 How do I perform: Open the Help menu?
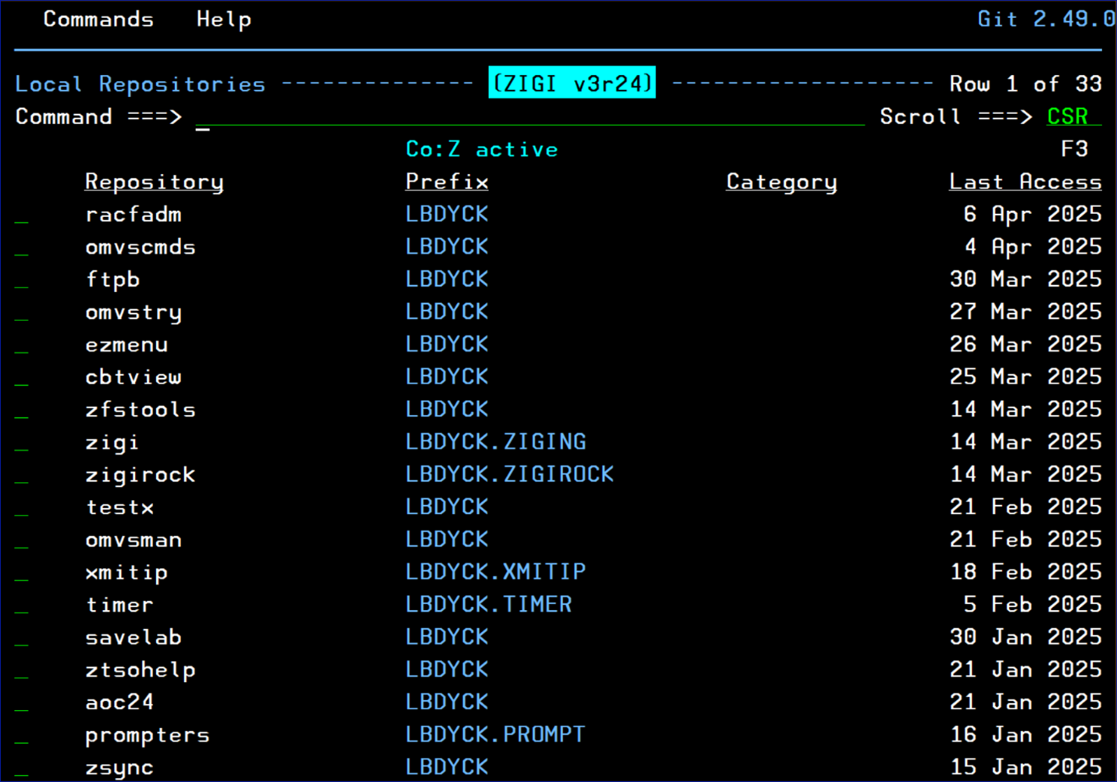pyautogui.click(x=223, y=19)
